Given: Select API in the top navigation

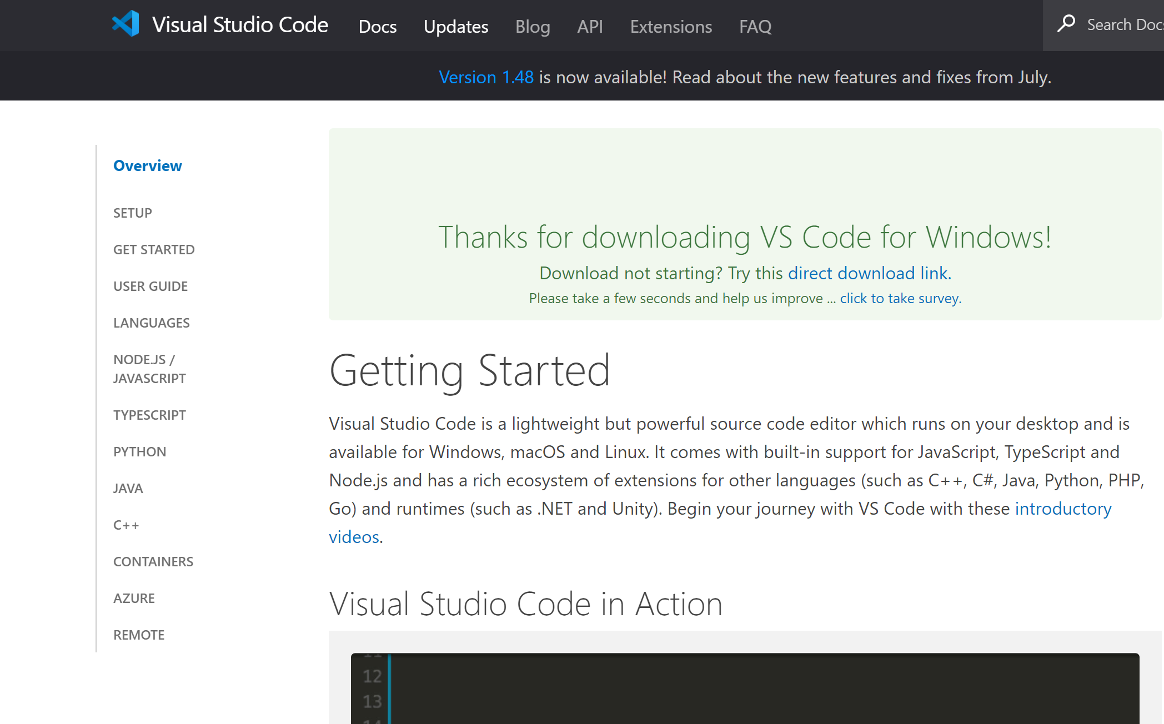Looking at the screenshot, I should 590,26.
